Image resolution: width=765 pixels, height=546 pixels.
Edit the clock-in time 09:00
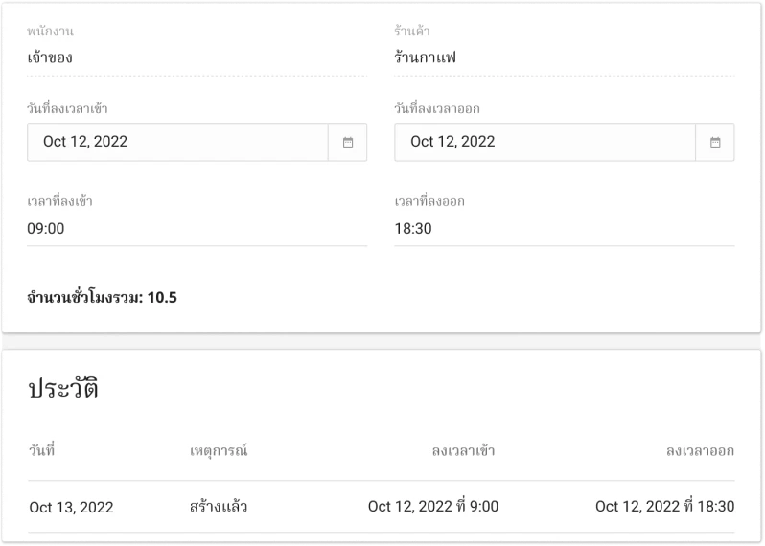[x=197, y=229]
